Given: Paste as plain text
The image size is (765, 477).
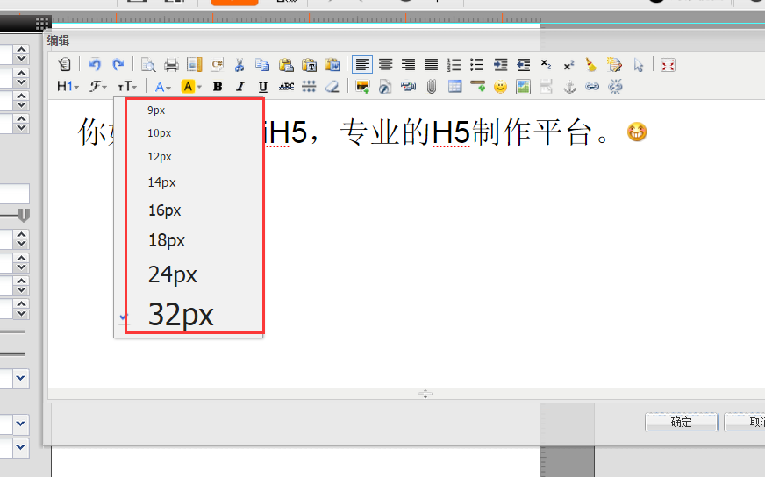Looking at the screenshot, I should point(310,64).
